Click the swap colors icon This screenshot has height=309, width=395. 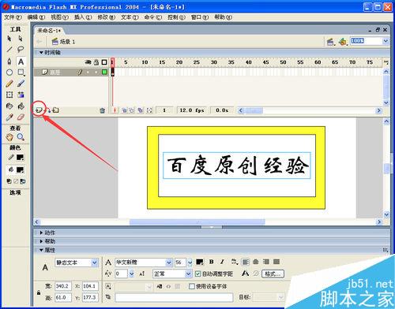coord(23,181)
